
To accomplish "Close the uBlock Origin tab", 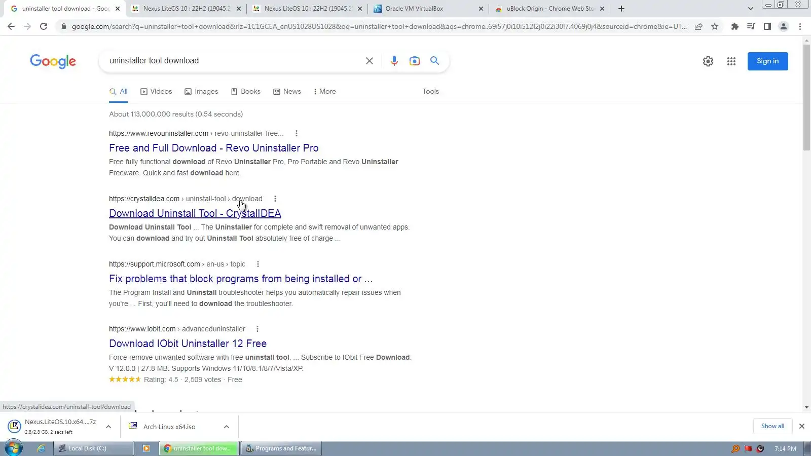I will click(x=602, y=9).
